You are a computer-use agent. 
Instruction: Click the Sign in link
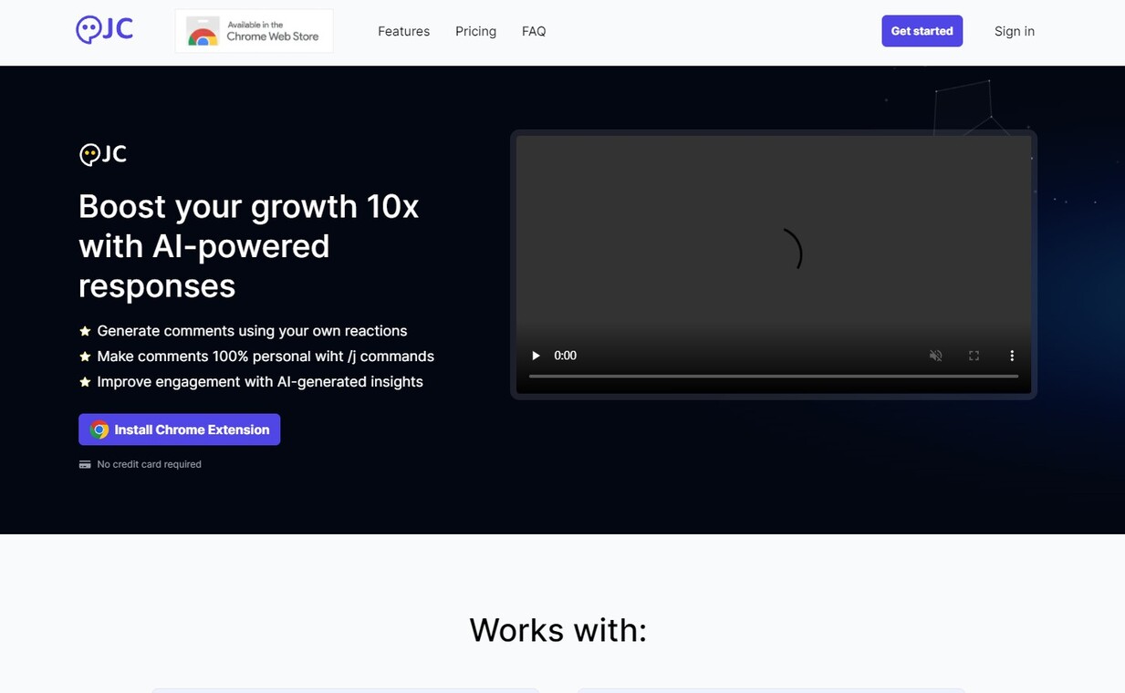coord(1014,31)
